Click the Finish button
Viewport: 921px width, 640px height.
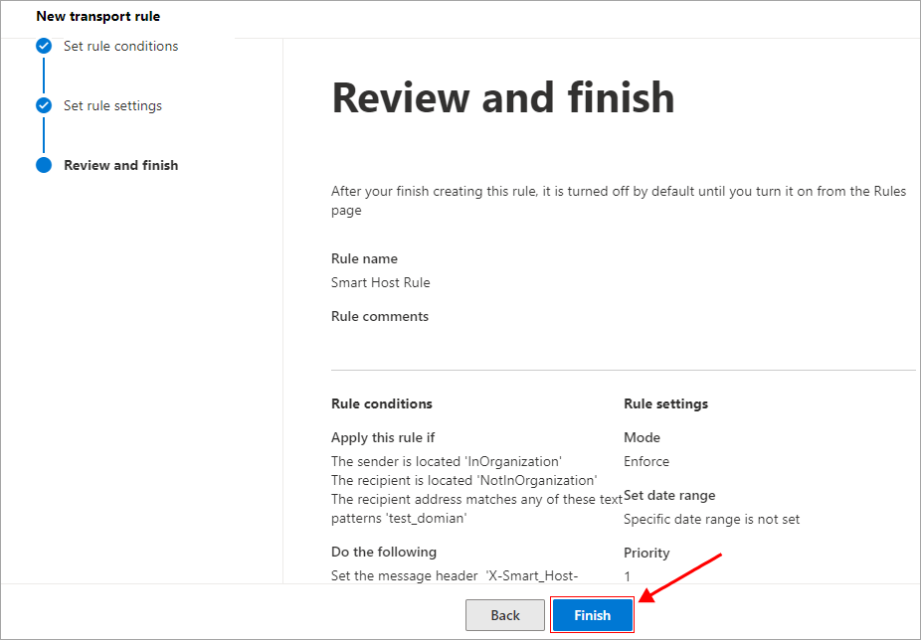tap(592, 615)
